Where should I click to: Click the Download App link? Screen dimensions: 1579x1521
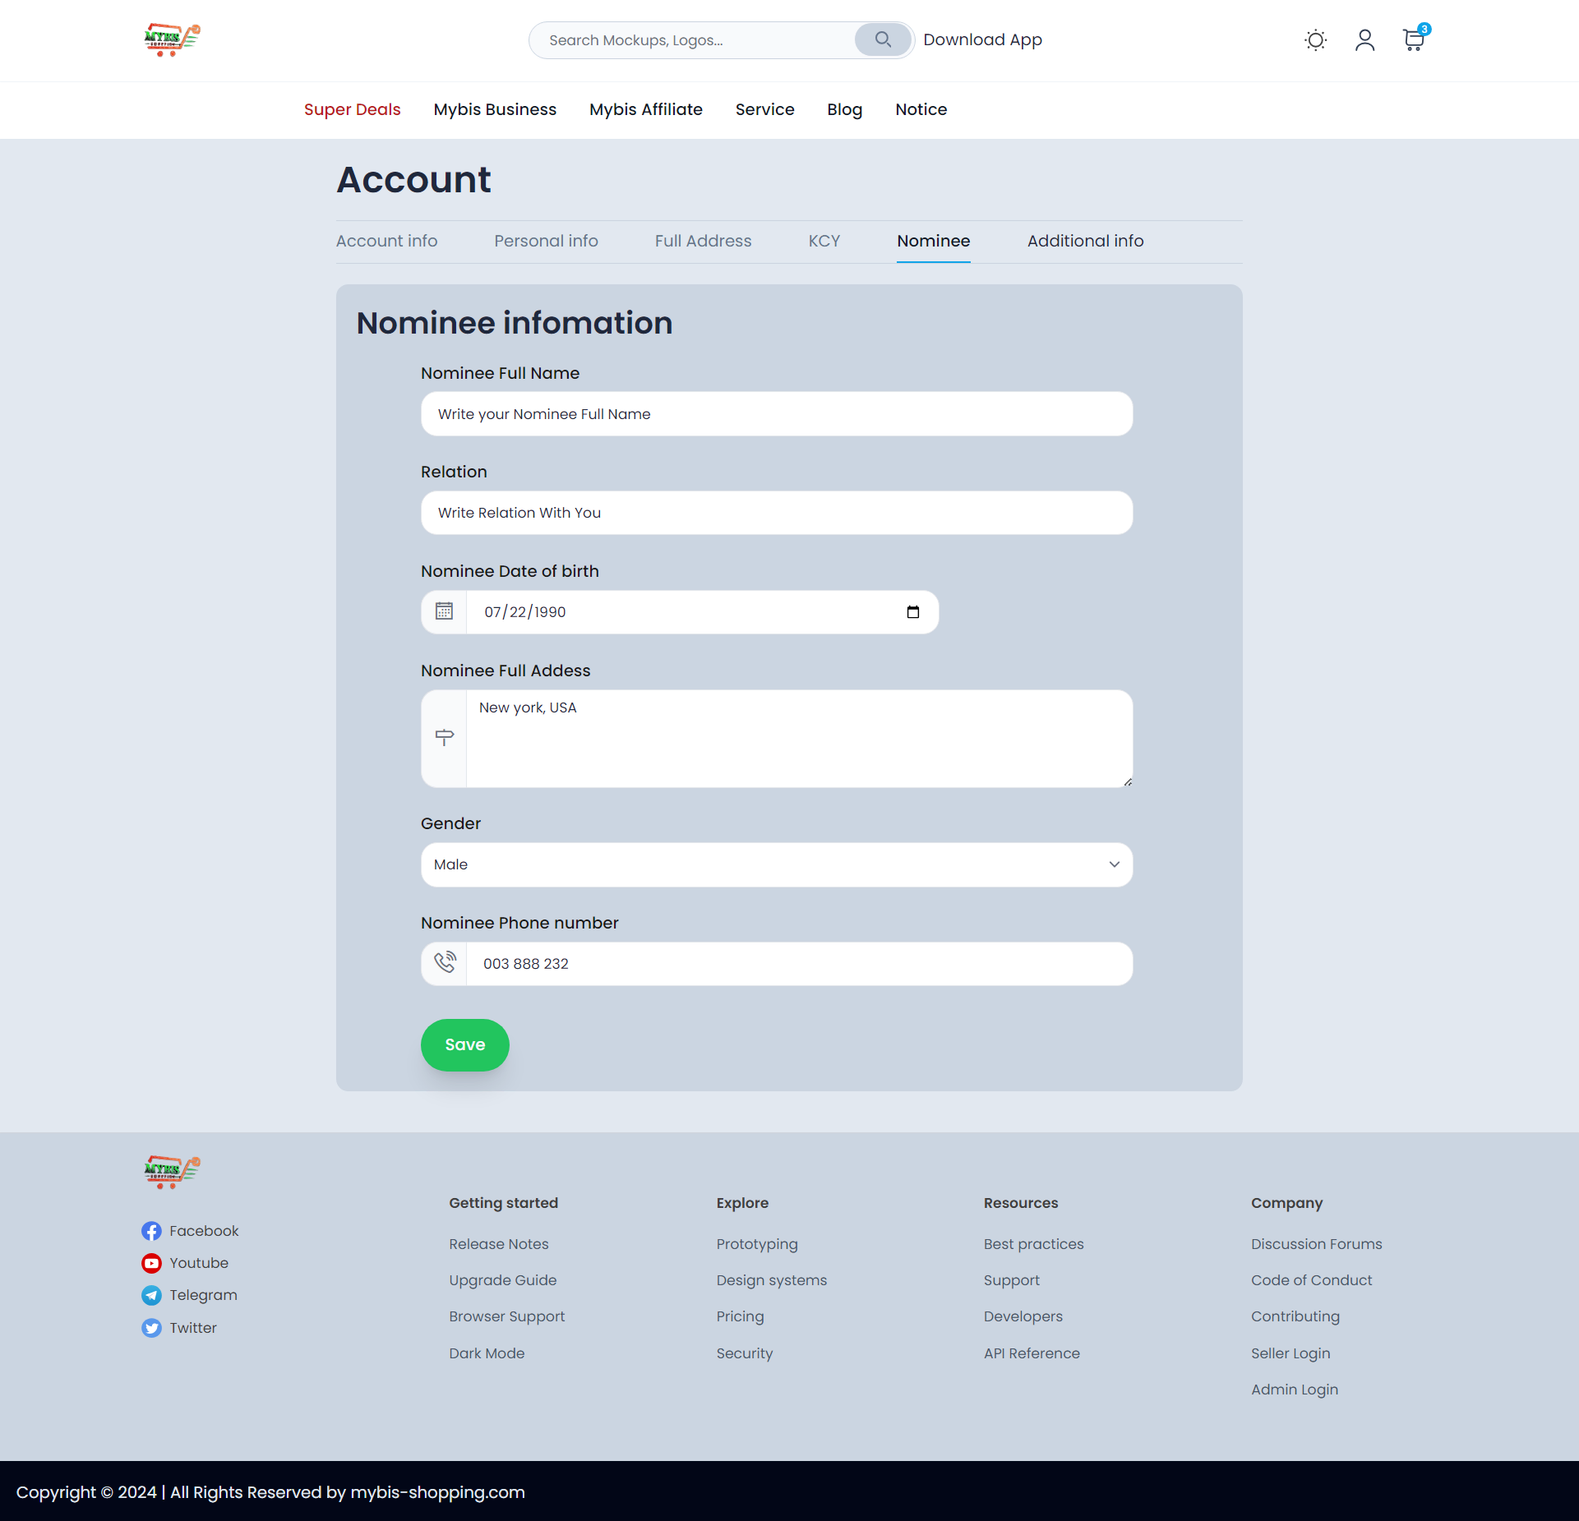(x=982, y=39)
